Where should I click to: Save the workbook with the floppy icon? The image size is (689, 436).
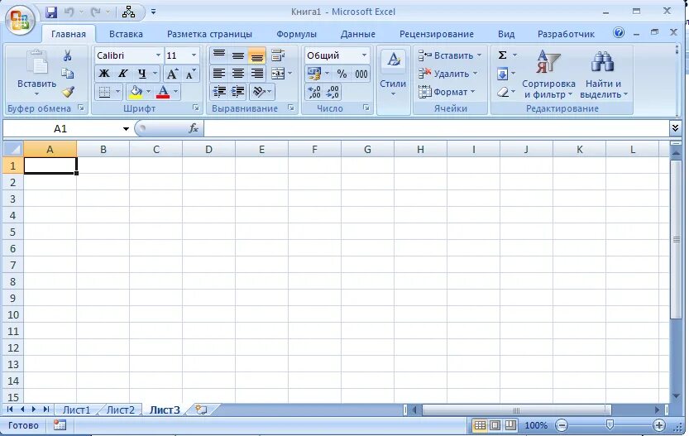point(51,12)
